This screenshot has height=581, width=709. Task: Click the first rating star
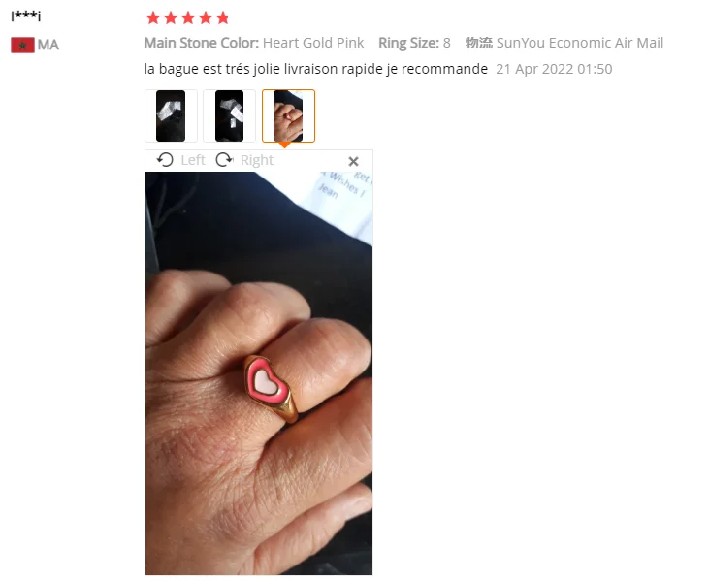pos(153,18)
